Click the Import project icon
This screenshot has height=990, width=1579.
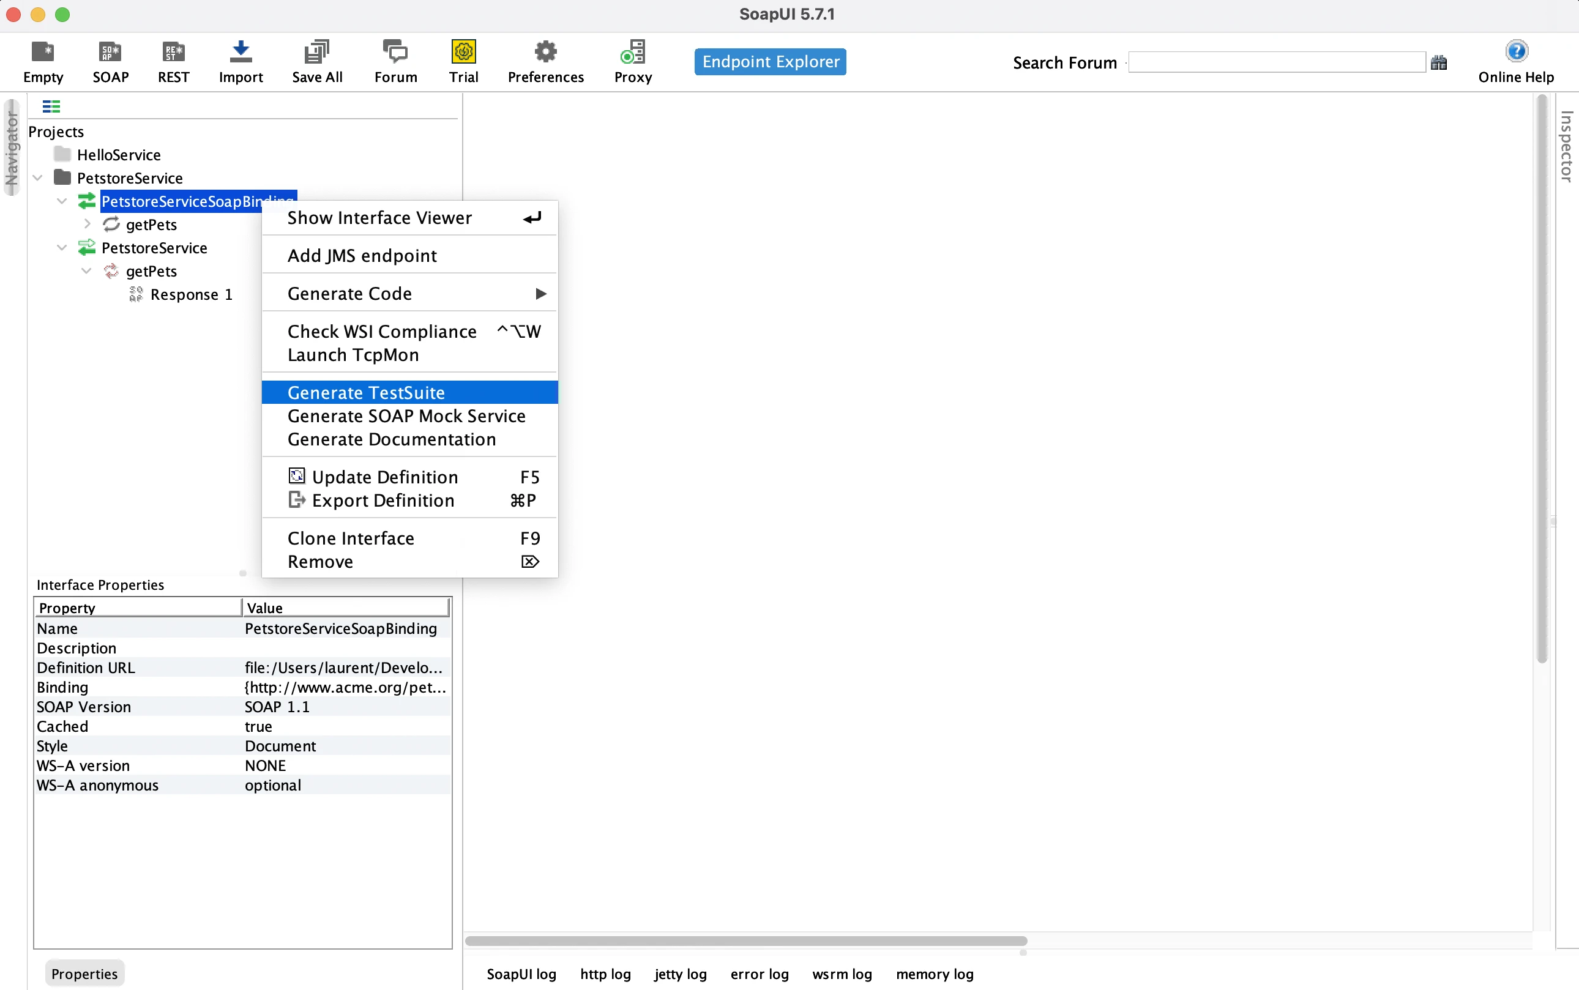[x=241, y=52]
